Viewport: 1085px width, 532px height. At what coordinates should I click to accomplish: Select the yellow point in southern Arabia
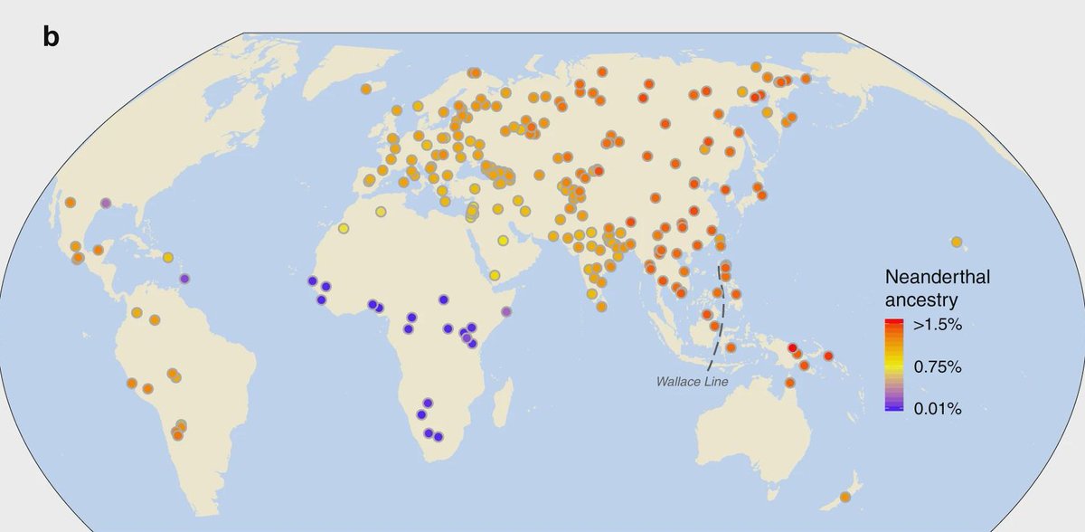(495, 275)
